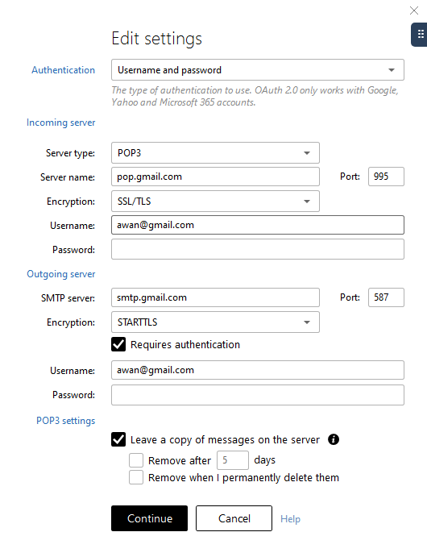Open the Authentication dropdown

tap(258, 70)
